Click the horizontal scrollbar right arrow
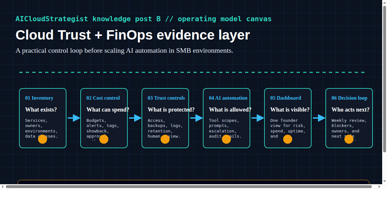Viewport: 387px width, 217px height. (379, 186)
